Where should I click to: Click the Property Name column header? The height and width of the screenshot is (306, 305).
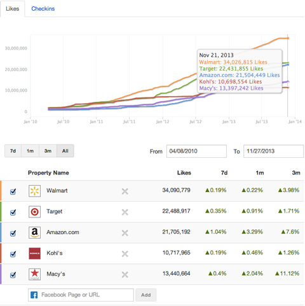(x=48, y=173)
